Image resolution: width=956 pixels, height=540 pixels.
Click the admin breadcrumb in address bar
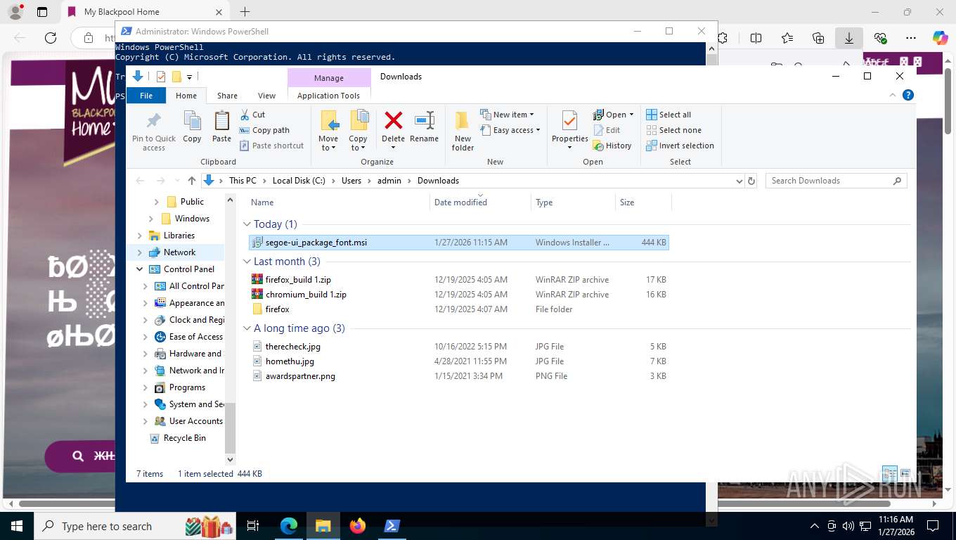389,181
